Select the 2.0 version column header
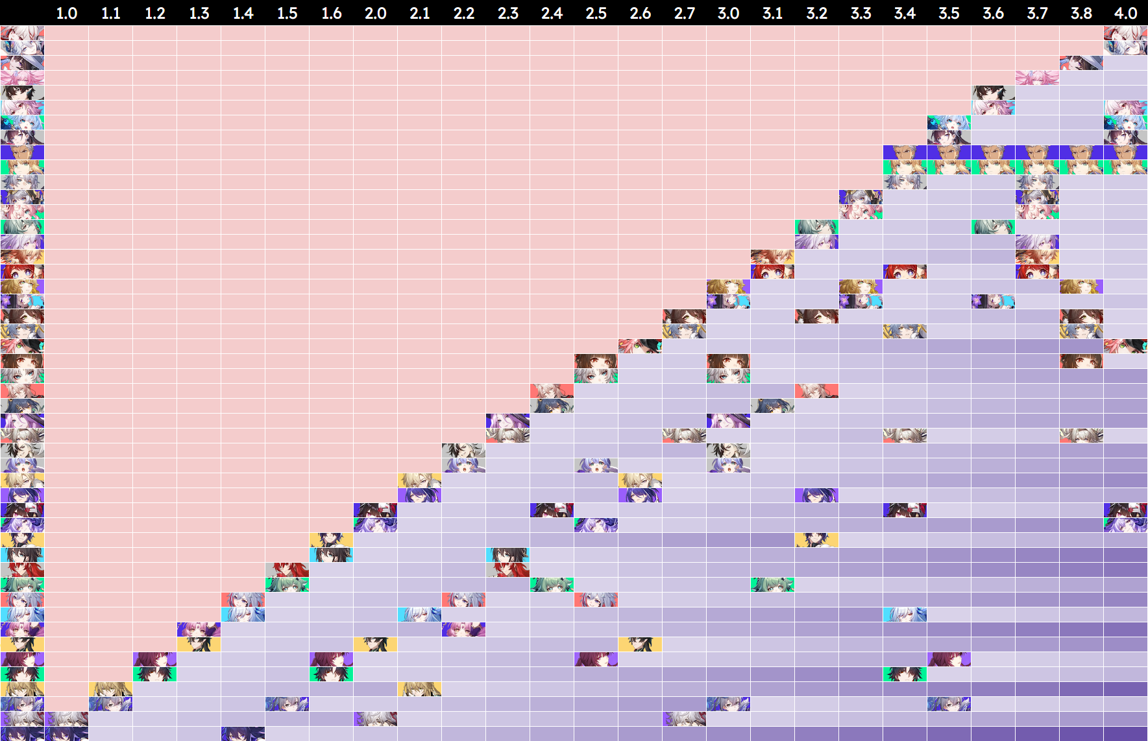Image resolution: width=1148 pixels, height=741 pixels. coord(375,13)
